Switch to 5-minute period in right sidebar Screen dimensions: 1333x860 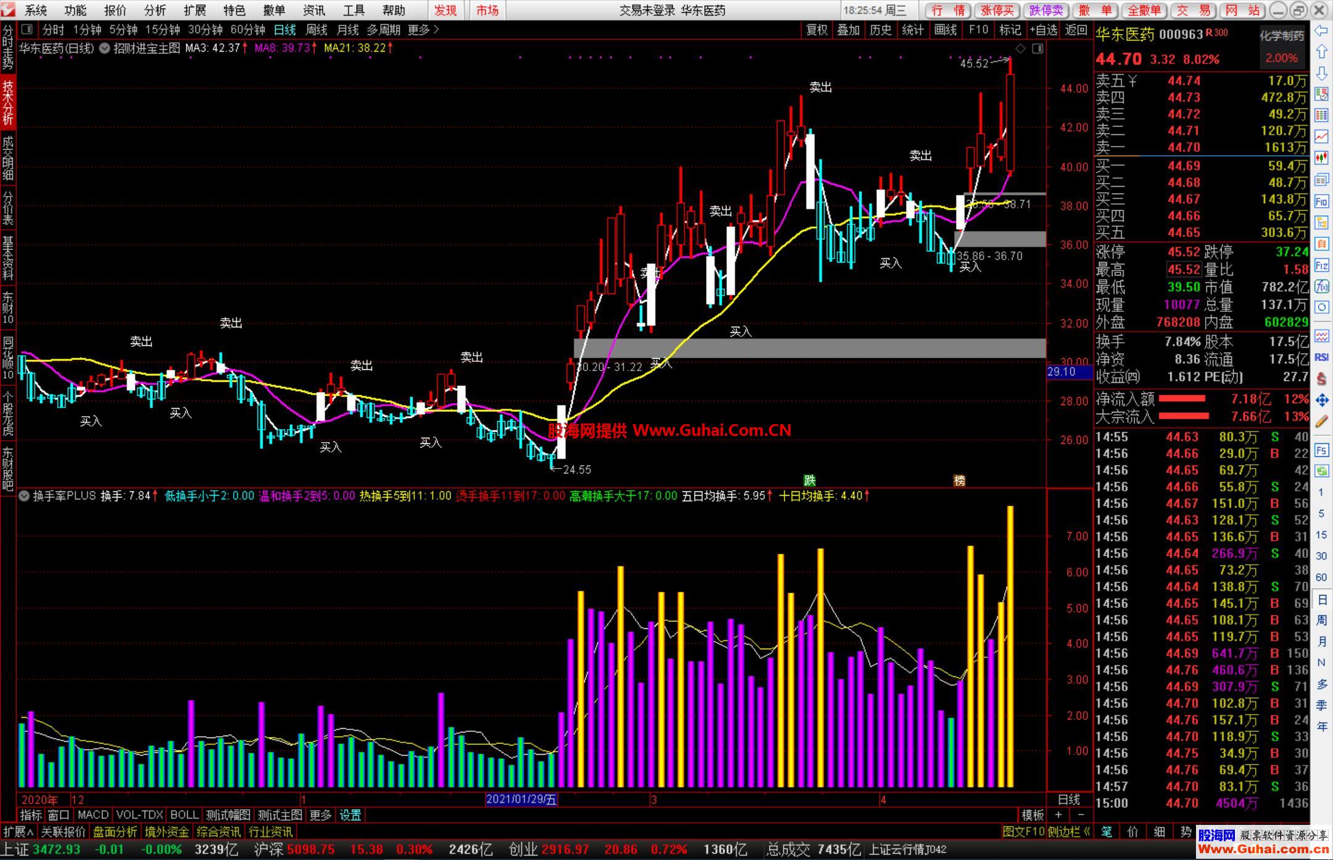click(1321, 514)
